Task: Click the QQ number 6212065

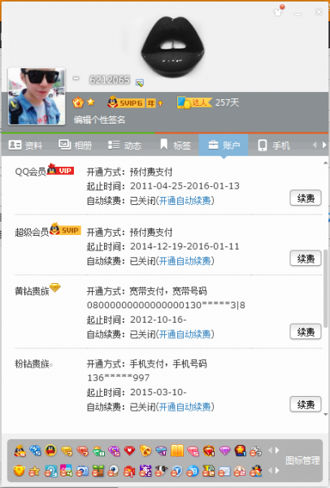Action: tap(110, 80)
